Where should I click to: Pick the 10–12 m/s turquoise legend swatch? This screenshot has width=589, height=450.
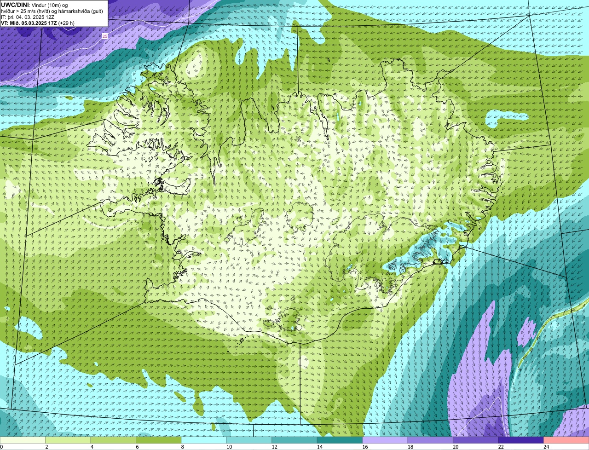[x=249, y=440]
